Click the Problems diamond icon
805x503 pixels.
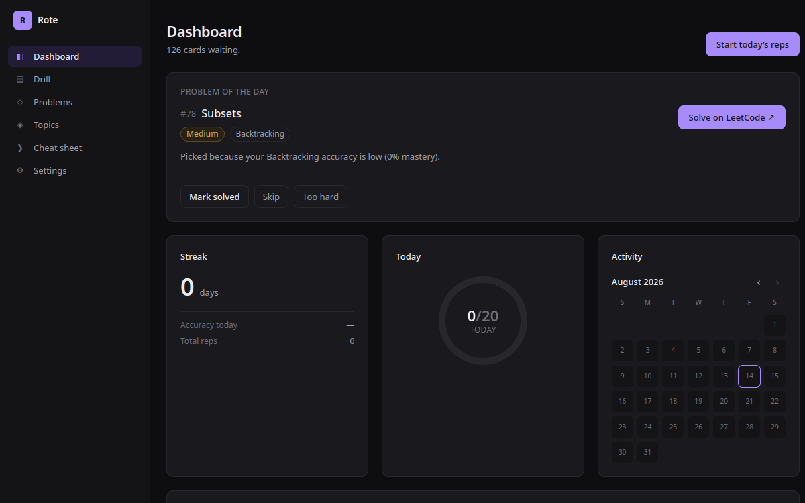click(x=20, y=102)
